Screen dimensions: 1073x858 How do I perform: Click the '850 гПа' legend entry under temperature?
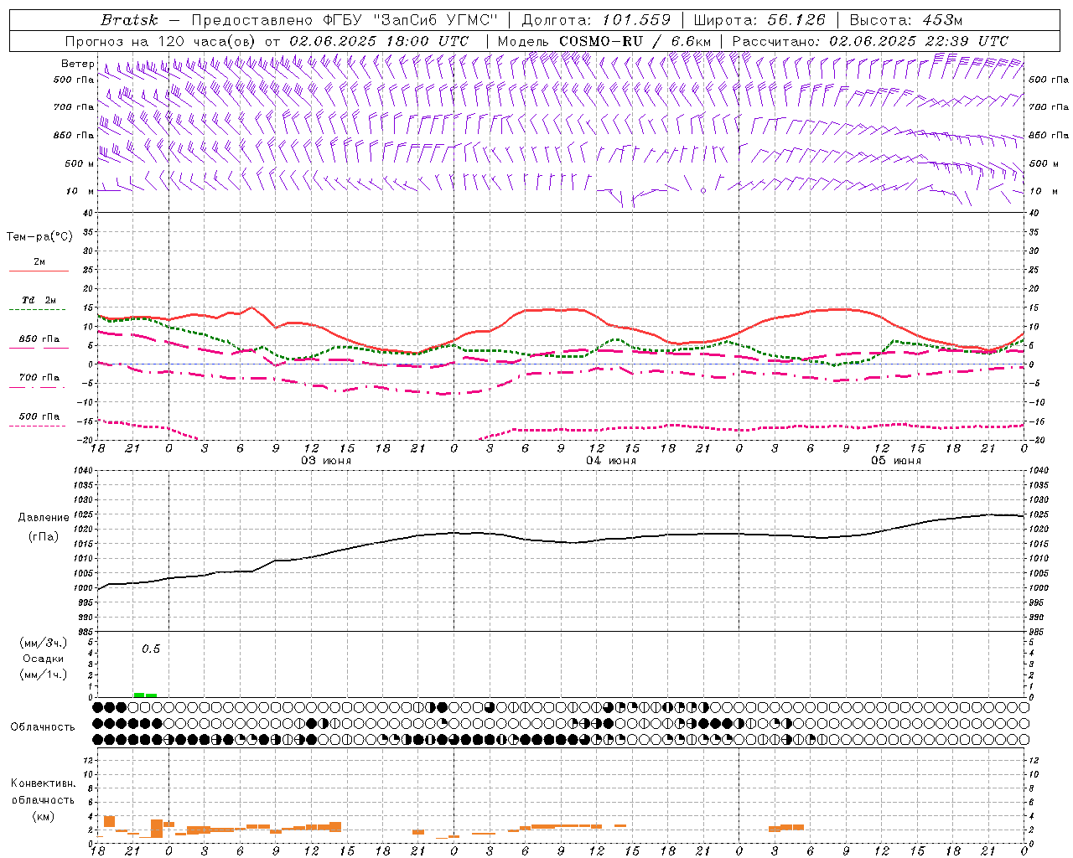coord(39,339)
